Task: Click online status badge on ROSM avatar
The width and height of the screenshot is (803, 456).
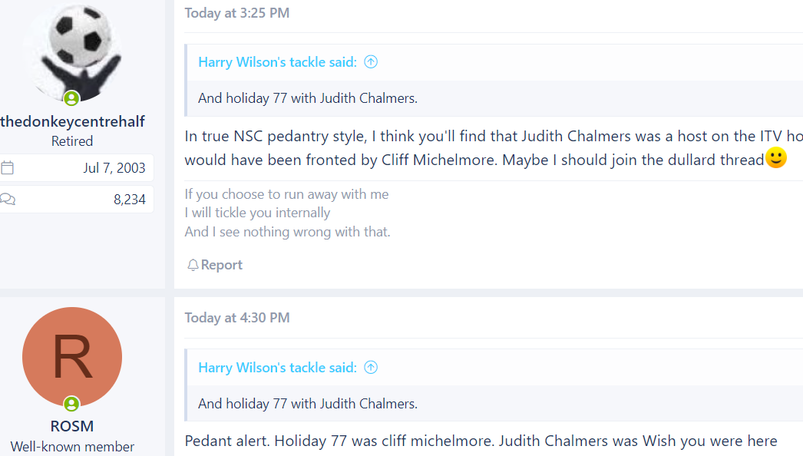Action: tap(71, 404)
